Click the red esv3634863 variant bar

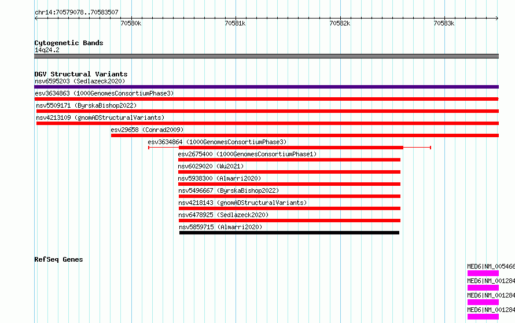[x=266, y=99]
